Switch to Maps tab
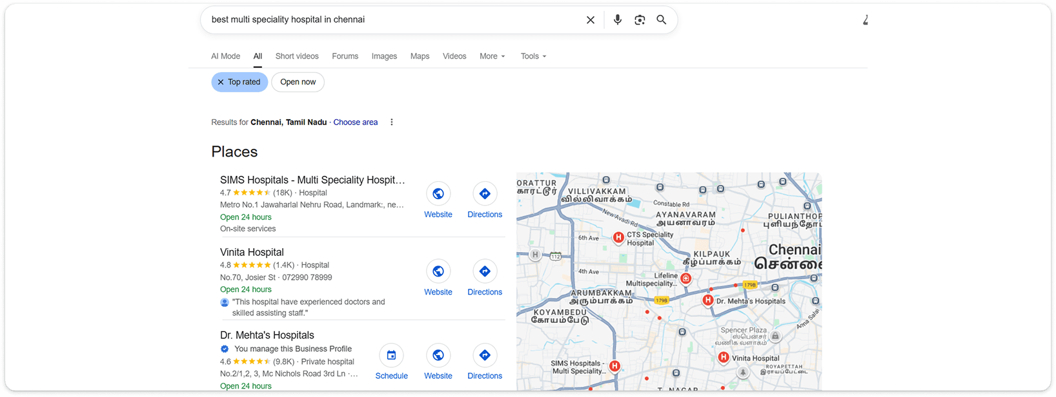 tap(420, 56)
